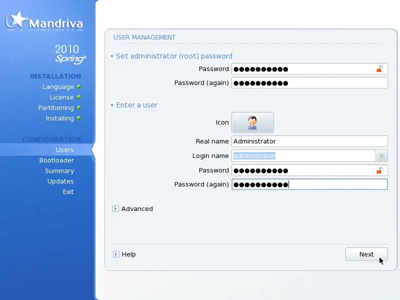Click the 'Set administrator (root) password' heading
Screen dimensions: 400x300
(x=174, y=56)
